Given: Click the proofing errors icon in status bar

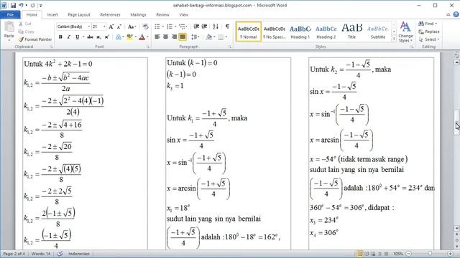Looking at the screenshot, I should pyautogui.click(x=60, y=254).
